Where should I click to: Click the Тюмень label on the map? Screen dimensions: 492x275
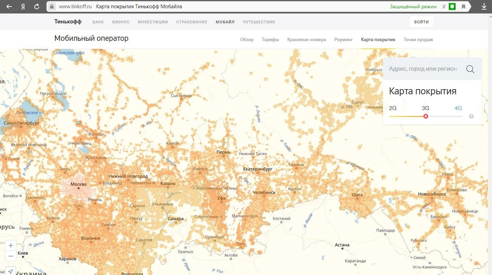click(x=296, y=165)
